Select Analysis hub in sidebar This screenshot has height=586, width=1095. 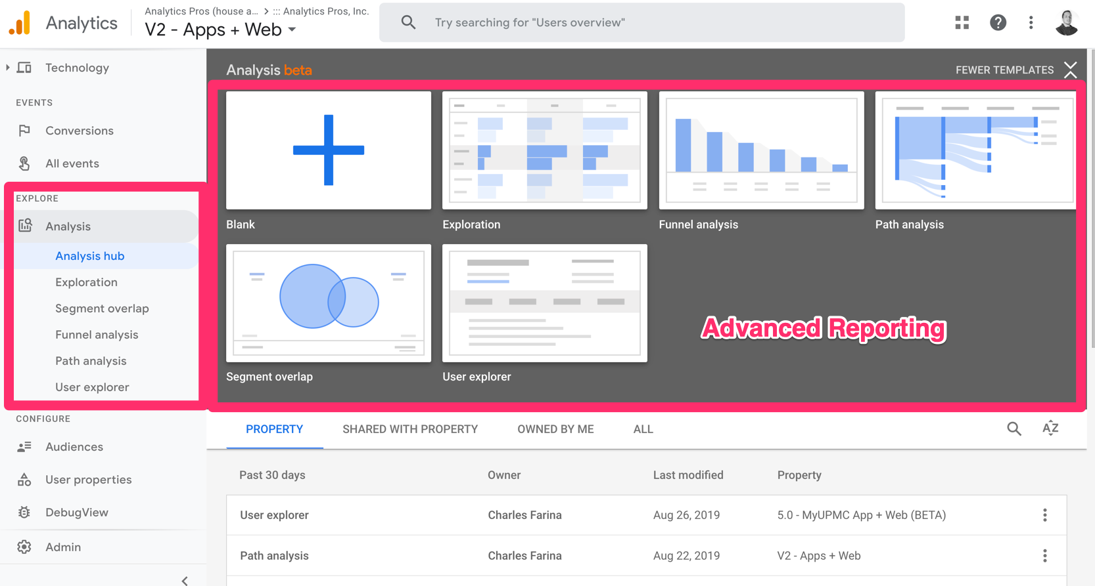(x=90, y=256)
